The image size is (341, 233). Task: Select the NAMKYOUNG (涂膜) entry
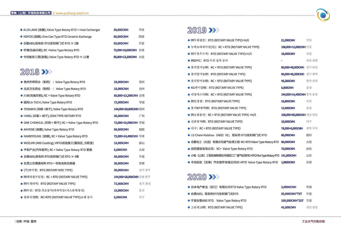pyautogui.click(x=54, y=136)
